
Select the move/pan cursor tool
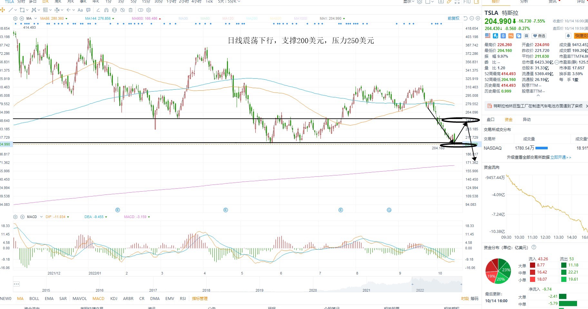click(2, 10)
